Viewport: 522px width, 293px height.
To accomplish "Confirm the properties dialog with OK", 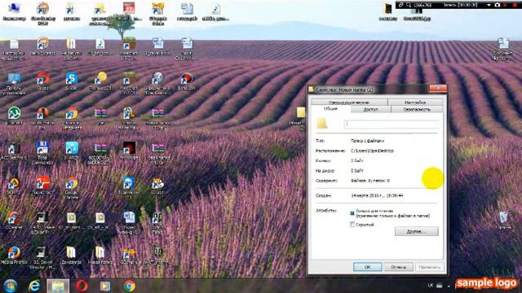I will click(368, 267).
